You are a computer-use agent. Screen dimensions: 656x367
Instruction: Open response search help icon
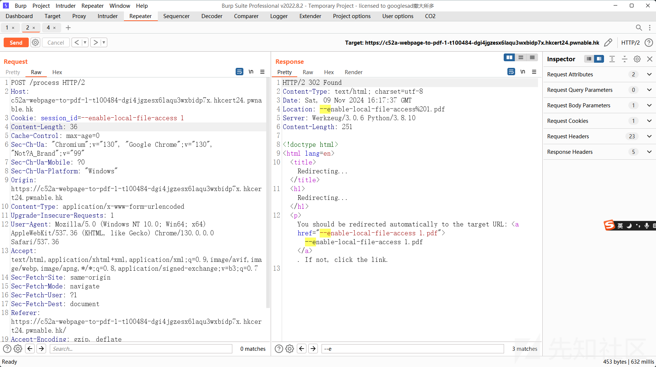coord(279,349)
